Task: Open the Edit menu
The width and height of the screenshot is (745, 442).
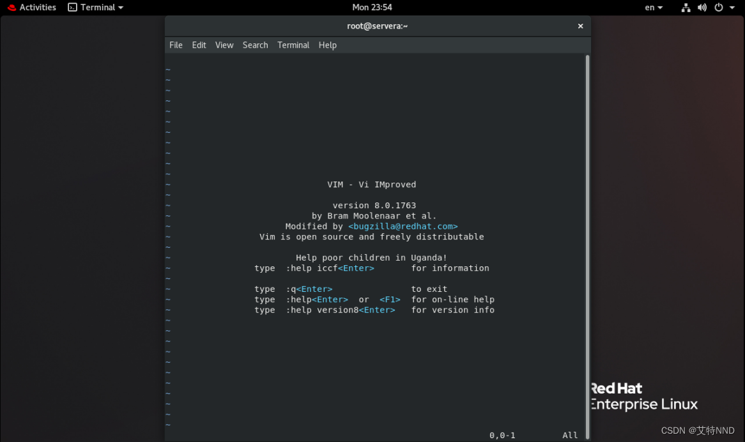Action: point(199,45)
